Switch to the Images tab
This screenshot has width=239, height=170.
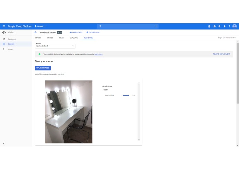pos(50,38)
